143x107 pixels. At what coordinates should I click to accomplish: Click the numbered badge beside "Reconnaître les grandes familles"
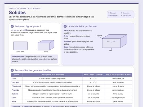(x=12, y=70)
